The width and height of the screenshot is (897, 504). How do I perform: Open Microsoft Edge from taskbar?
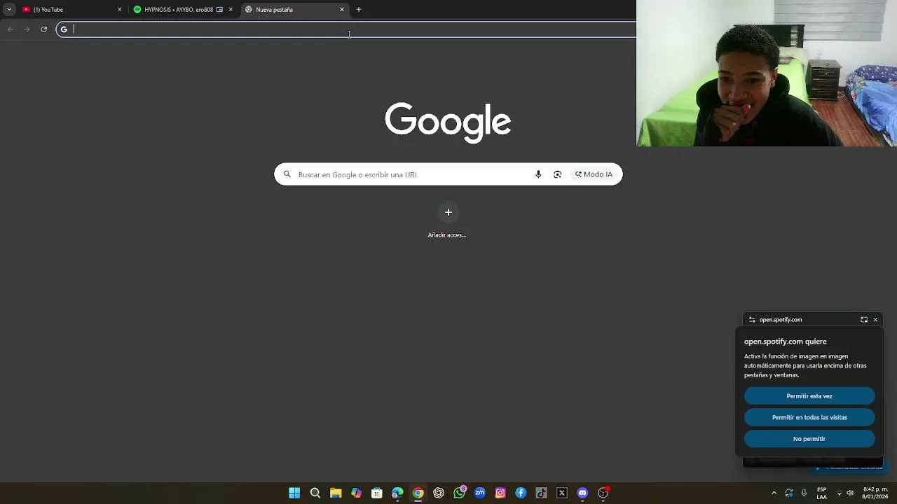(397, 493)
